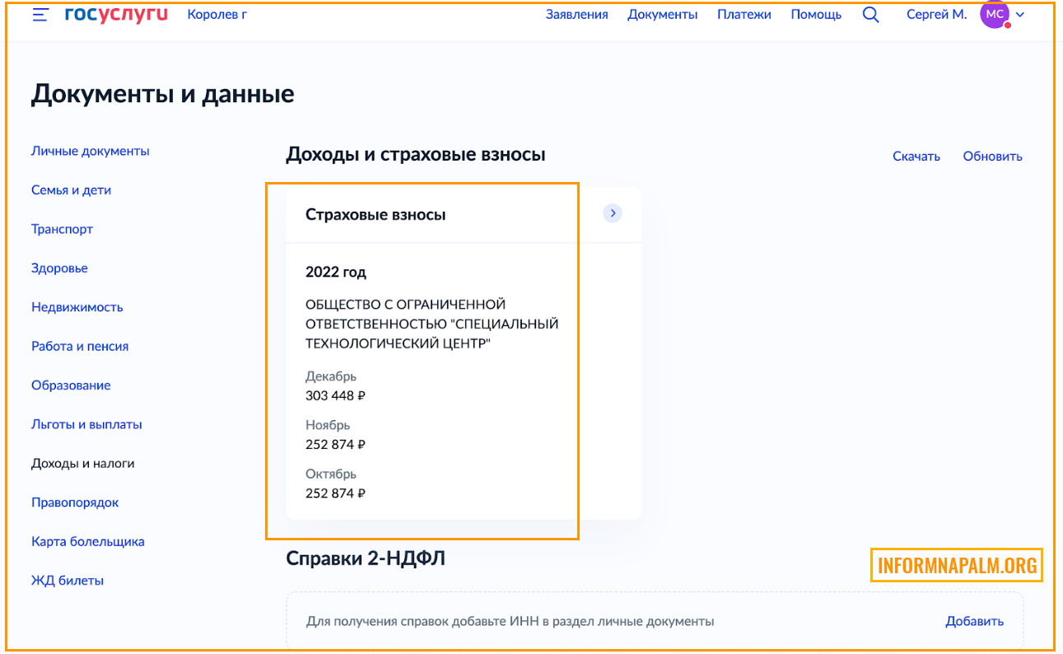Open the Страховые взносы card
Viewport: 1063px width, 654px height.
[x=375, y=215]
